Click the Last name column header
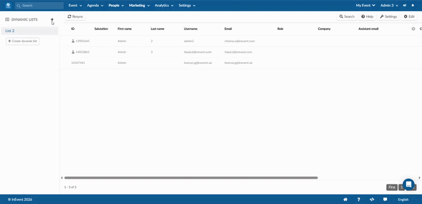This screenshot has height=204, width=422. coord(157,29)
